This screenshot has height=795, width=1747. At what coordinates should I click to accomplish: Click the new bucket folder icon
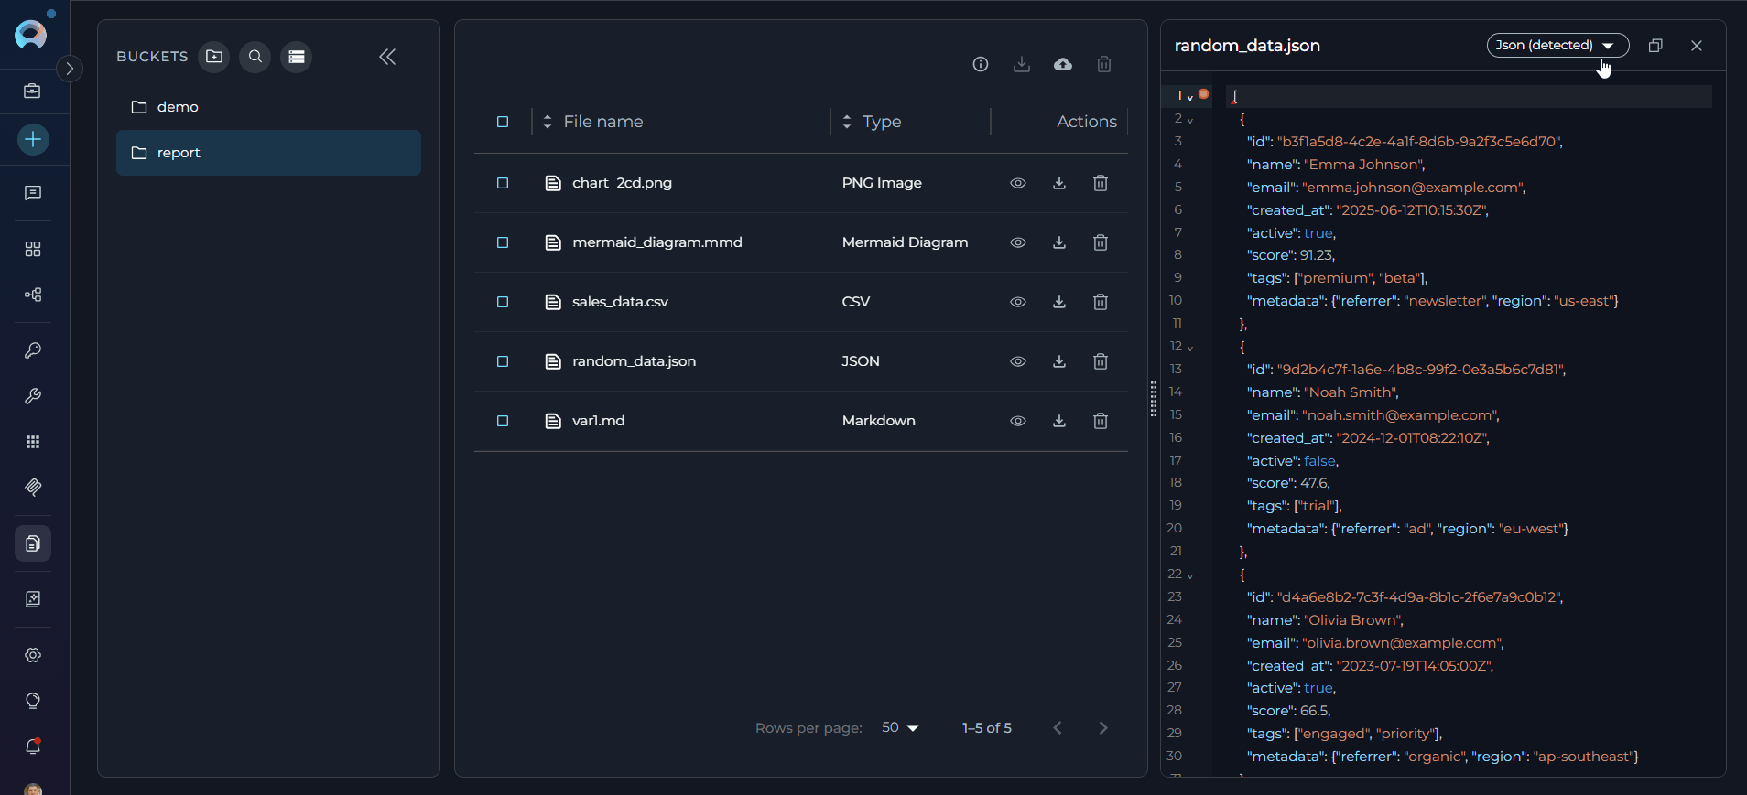(x=214, y=57)
